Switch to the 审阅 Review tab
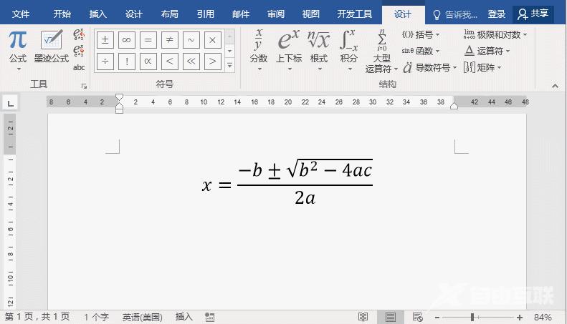Screen dimensions: 567x324 [275, 14]
